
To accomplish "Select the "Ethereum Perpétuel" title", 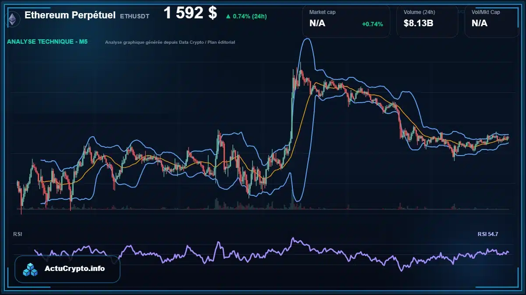I will (x=70, y=15).
